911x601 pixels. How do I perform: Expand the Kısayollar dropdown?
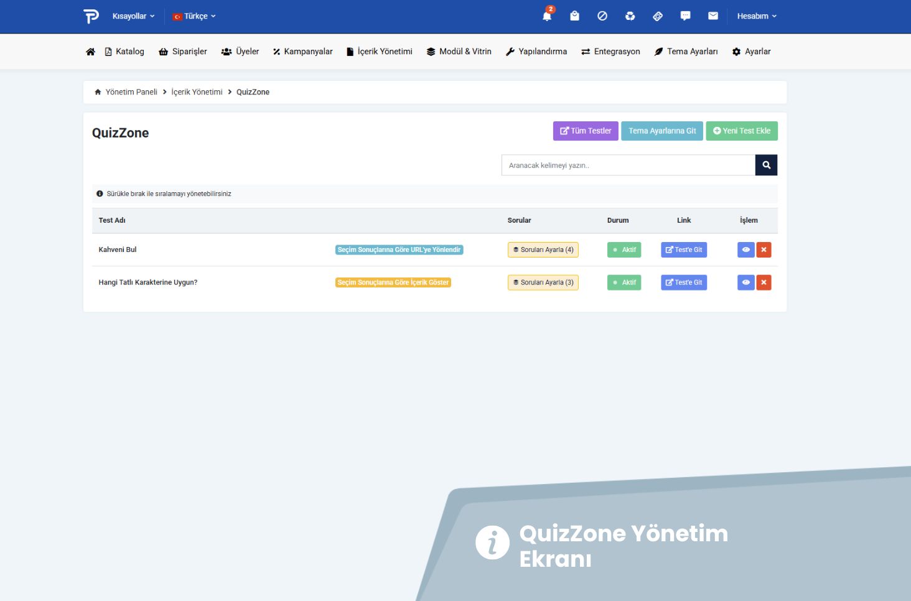pyautogui.click(x=133, y=16)
